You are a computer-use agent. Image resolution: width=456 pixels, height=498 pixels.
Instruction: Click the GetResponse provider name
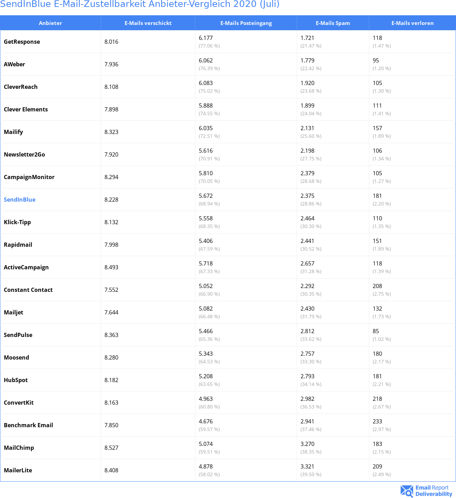(22, 42)
